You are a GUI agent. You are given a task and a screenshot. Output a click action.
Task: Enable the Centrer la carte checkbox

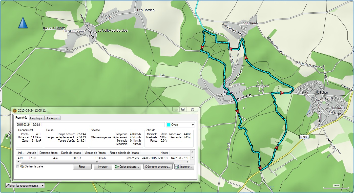(17, 167)
